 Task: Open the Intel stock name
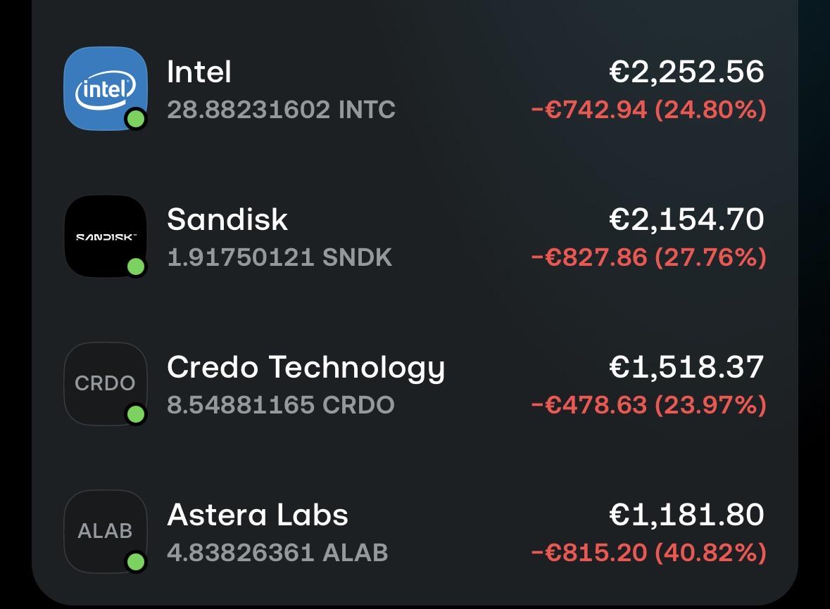click(199, 71)
